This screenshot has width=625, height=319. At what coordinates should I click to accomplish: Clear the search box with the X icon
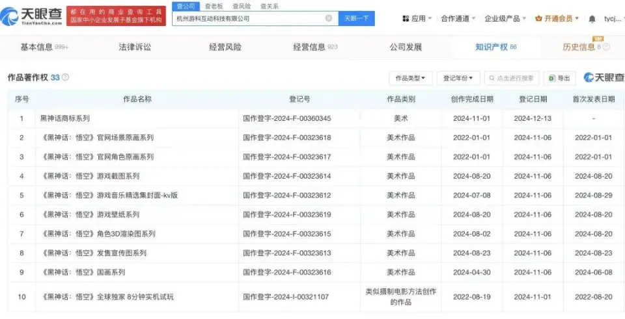point(329,19)
